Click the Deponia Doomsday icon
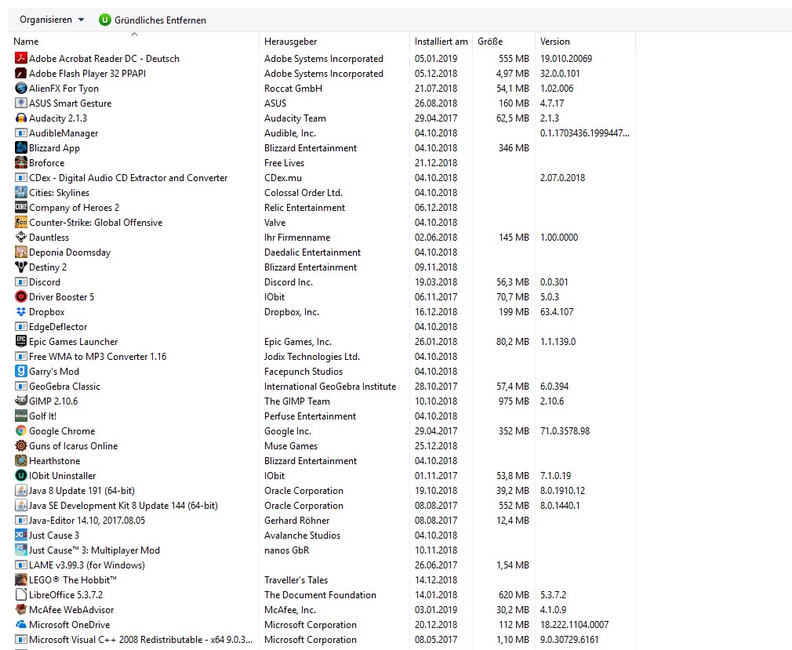 (x=20, y=252)
